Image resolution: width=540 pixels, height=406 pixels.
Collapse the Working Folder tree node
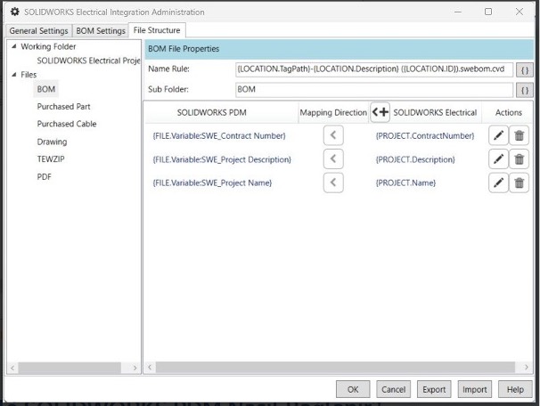click(13, 46)
